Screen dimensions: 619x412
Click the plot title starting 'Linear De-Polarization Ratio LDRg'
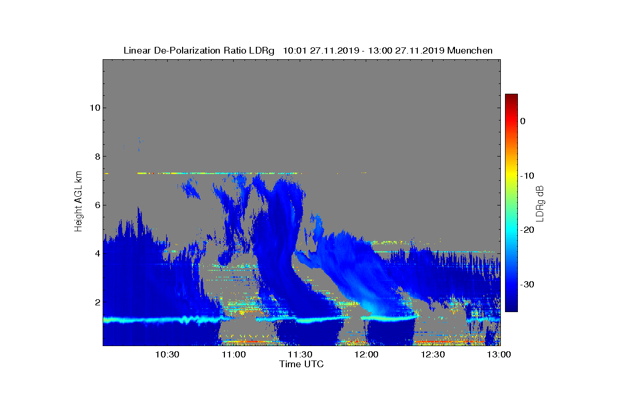click(308, 50)
